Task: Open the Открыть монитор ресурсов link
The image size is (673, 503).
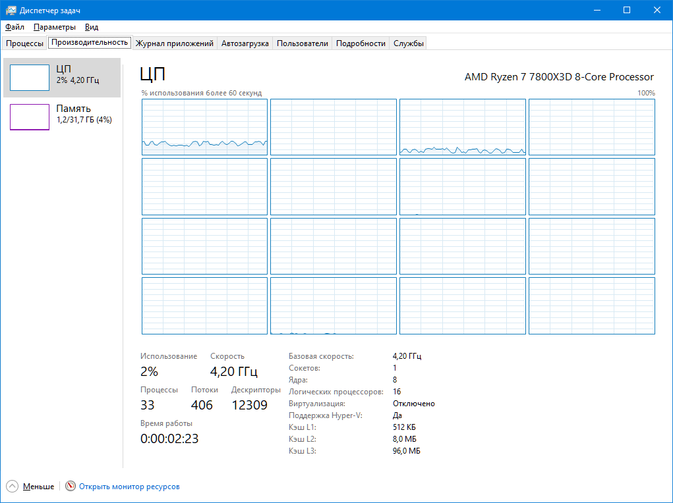Action: point(129,487)
